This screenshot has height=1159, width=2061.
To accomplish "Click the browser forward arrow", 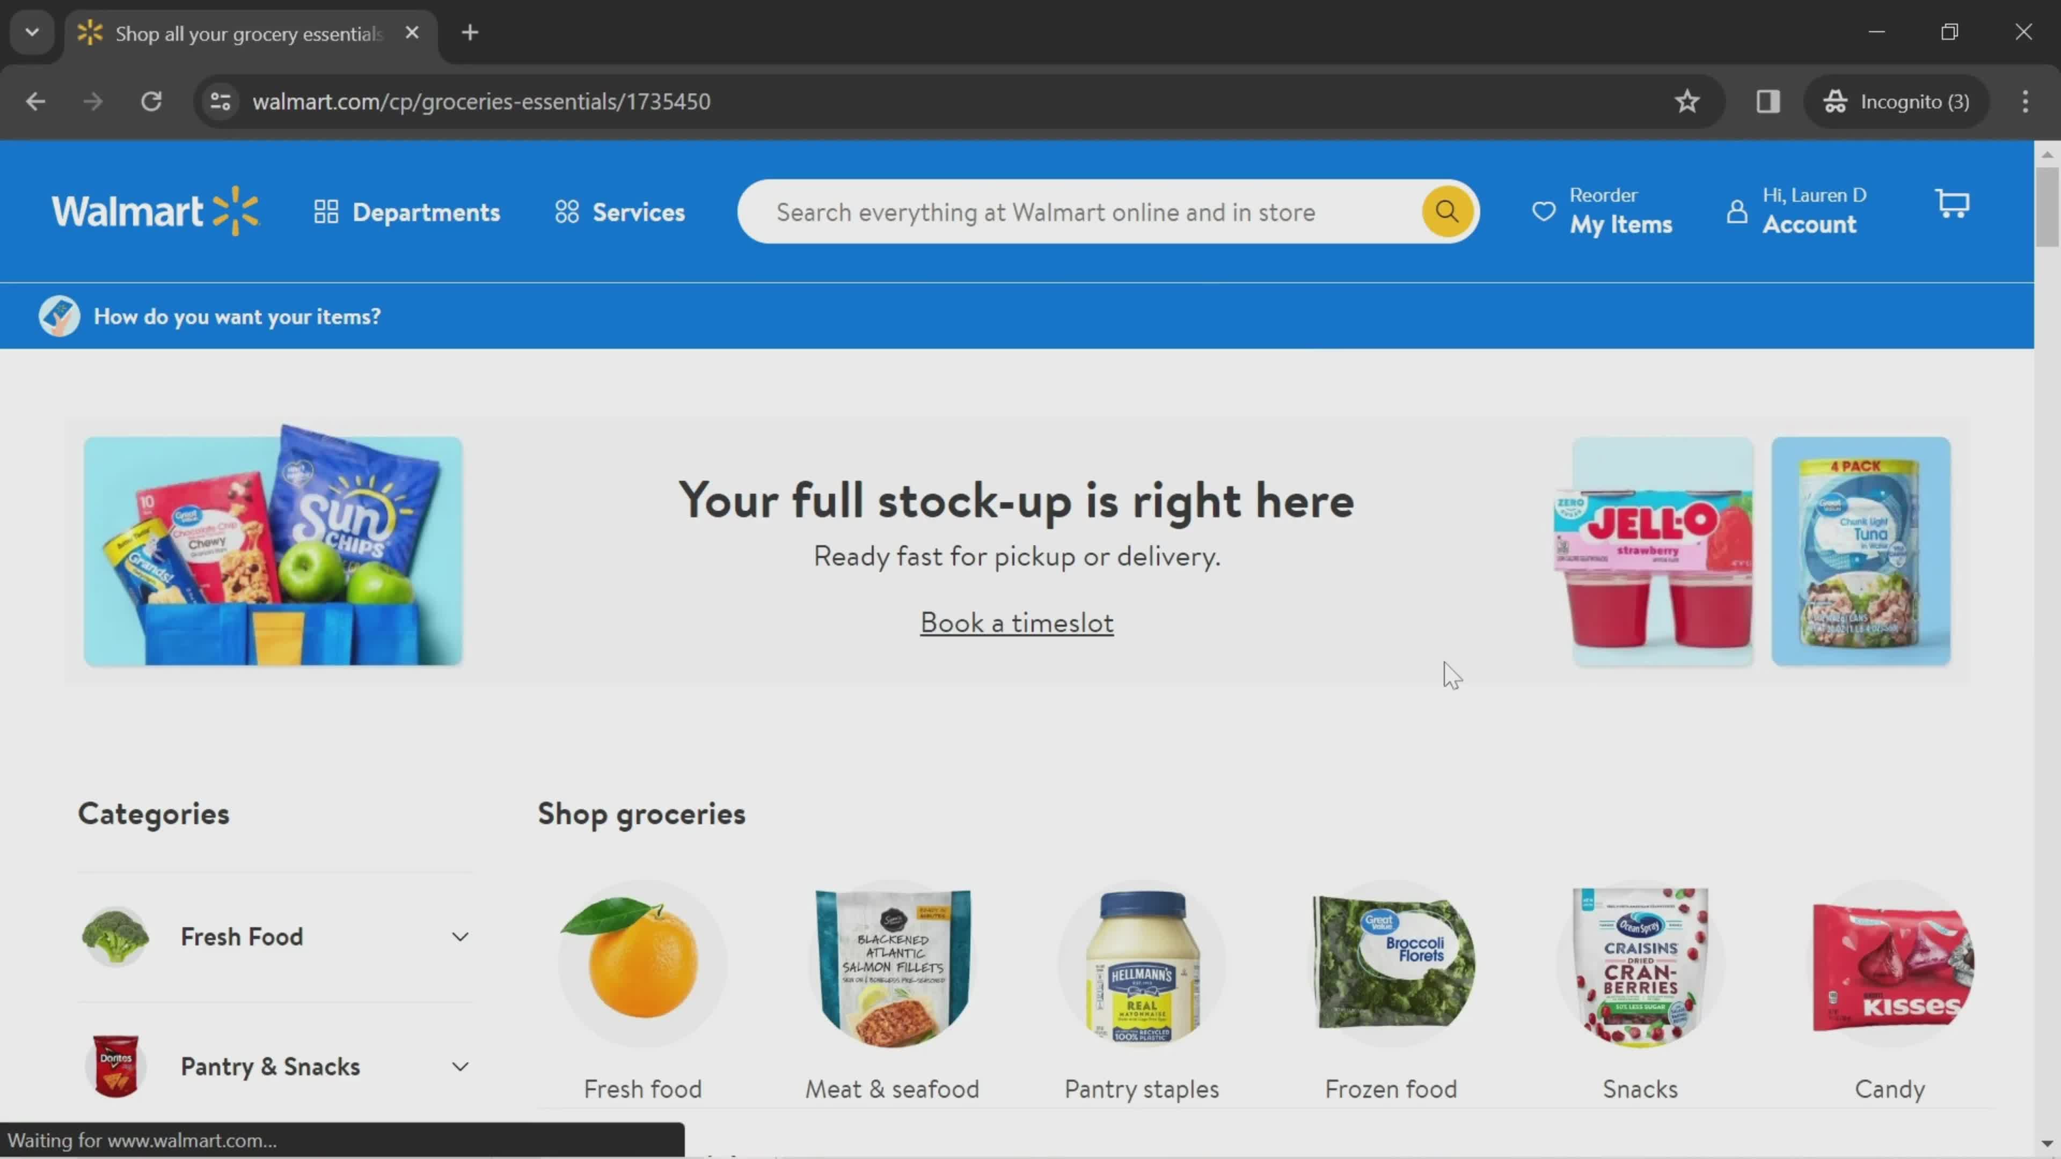I will [93, 101].
